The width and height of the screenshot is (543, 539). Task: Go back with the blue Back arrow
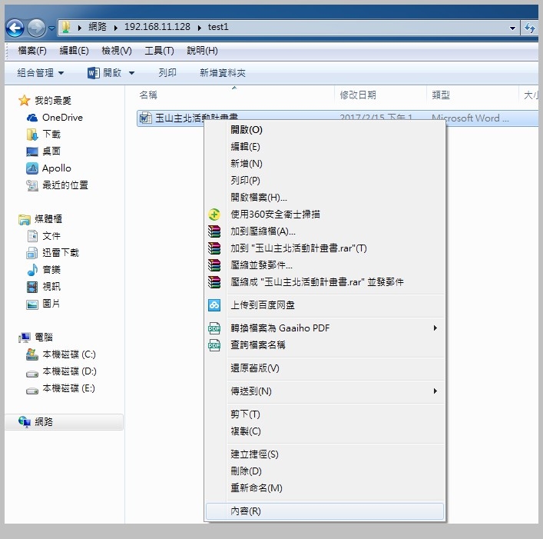15,28
